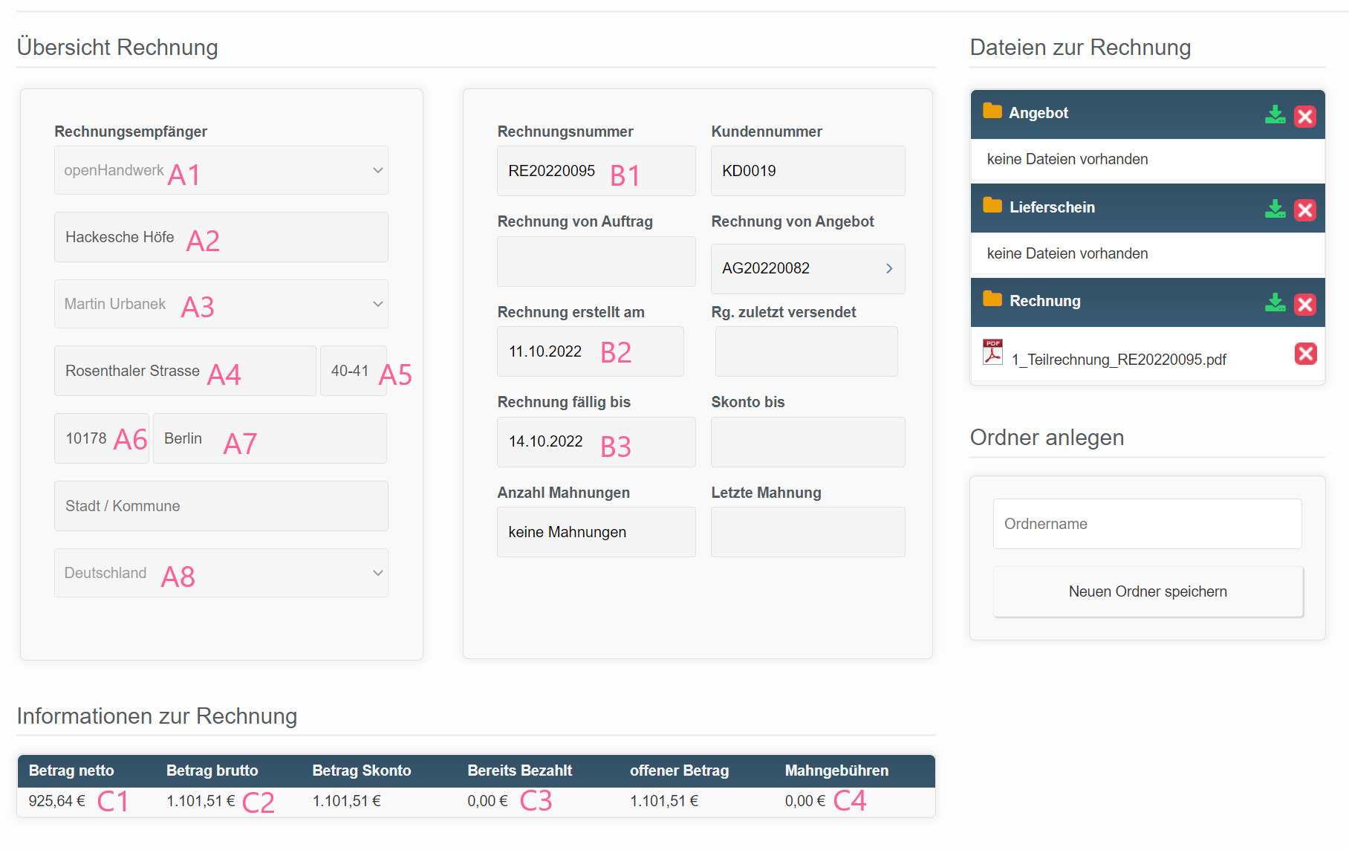
Task: Open the Martin Urbanek contact dropdown
Action: click(x=221, y=304)
